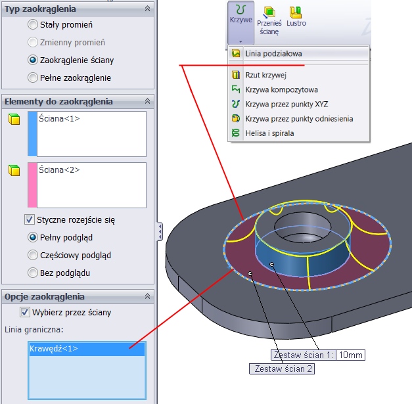This screenshot has width=412, height=404.
Task: Choose Linia podziałowa from menu
Action: pos(299,53)
